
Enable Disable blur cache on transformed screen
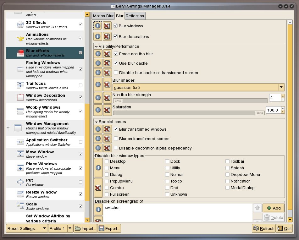pyautogui.click(x=116, y=73)
